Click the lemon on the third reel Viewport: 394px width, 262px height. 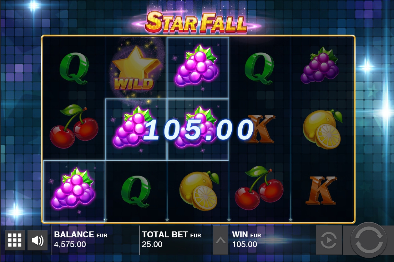click(x=199, y=191)
